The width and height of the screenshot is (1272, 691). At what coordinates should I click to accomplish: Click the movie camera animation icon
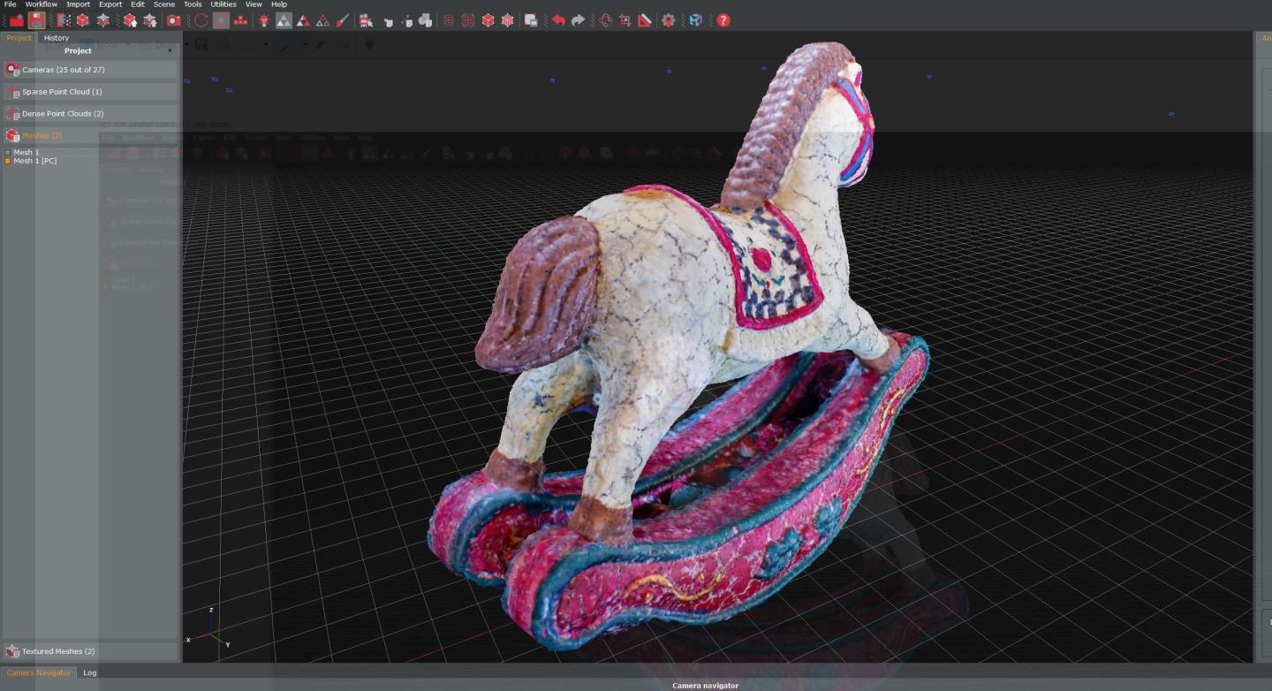tap(366, 20)
